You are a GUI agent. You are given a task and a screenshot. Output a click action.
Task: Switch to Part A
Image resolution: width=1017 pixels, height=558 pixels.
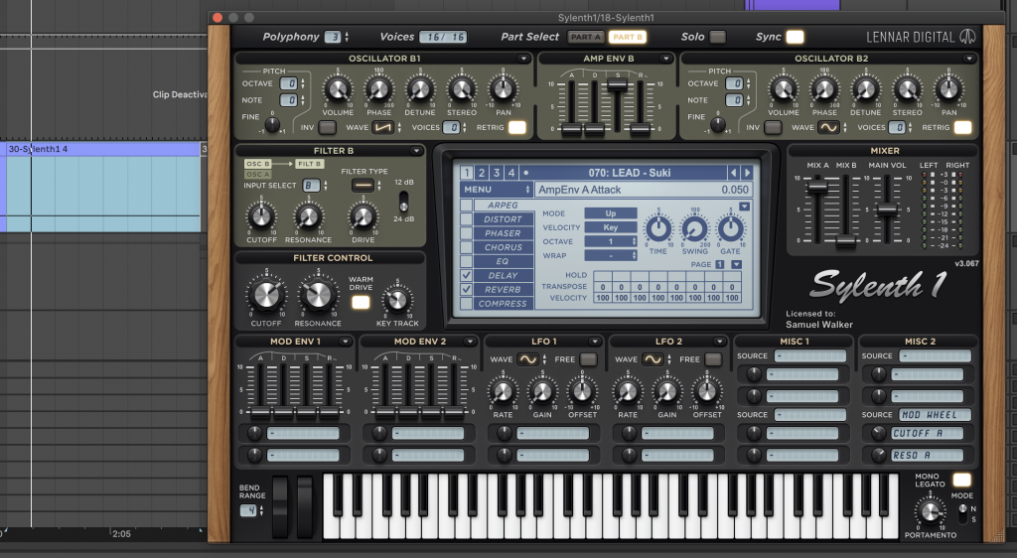click(585, 38)
